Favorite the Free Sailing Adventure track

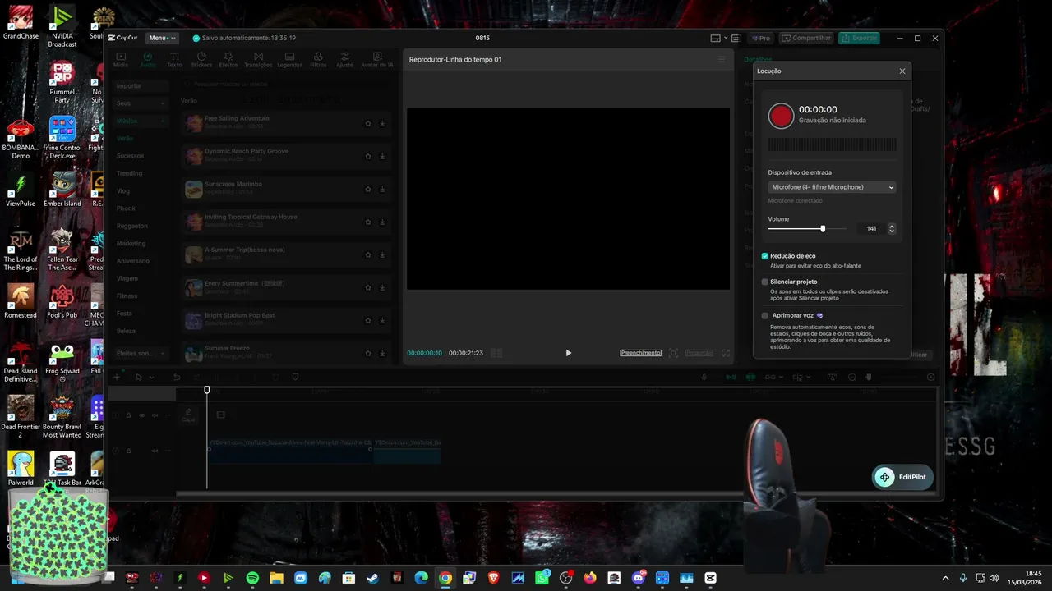point(368,123)
